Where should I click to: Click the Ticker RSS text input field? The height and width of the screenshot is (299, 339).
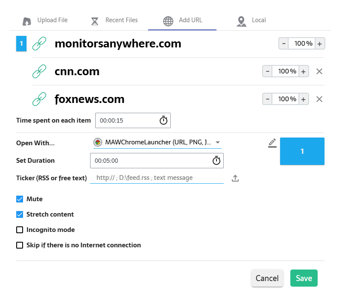click(x=157, y=178)
